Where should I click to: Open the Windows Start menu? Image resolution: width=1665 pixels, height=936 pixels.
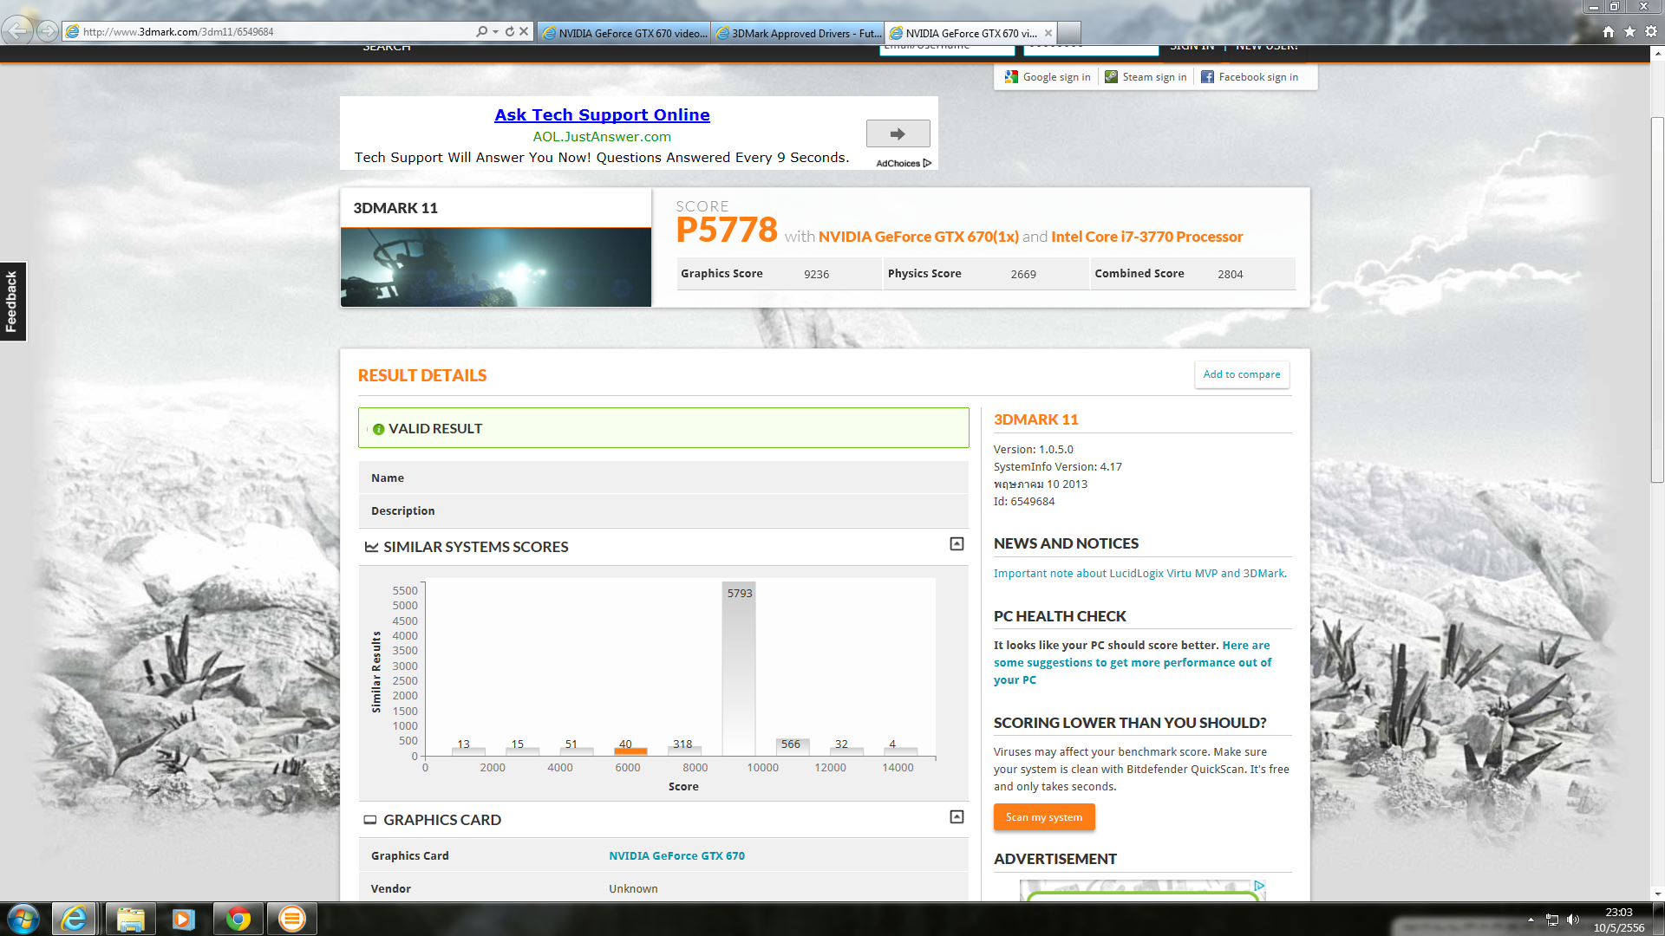23,919
